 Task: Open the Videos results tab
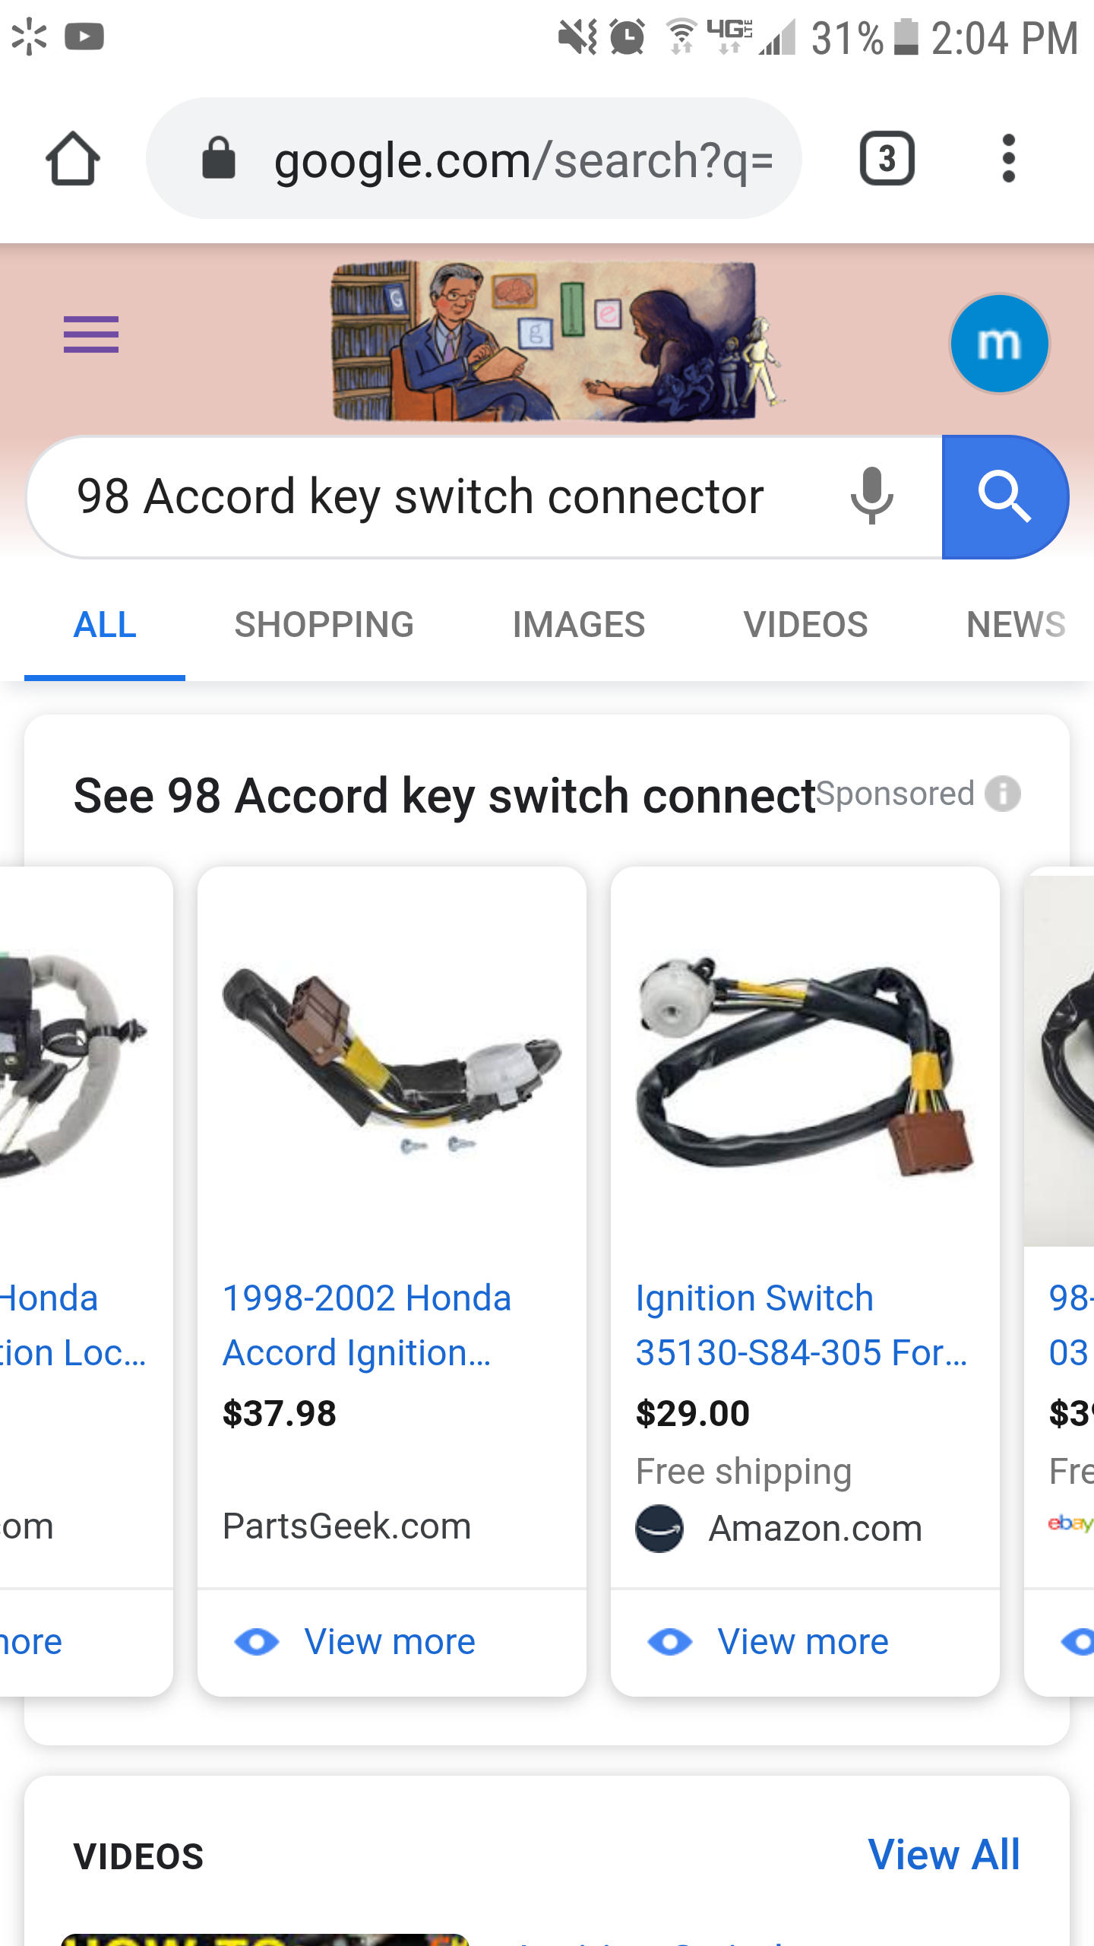pos(805,625)
